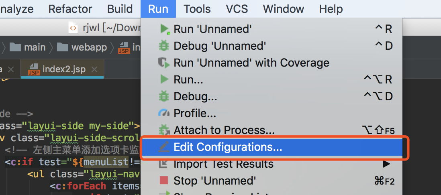Click the Attach to Process bug icon
This screenshot has width=441, height=195.
(x=164, y=130)
